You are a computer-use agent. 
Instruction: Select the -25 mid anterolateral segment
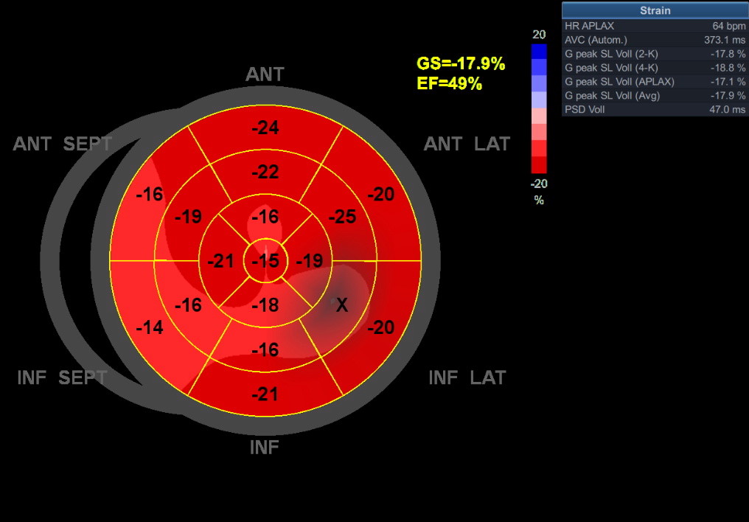(x=342, y=216)
